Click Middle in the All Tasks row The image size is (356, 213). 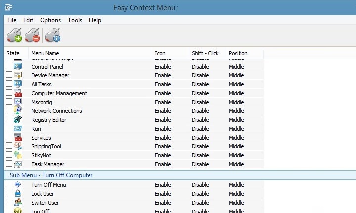[x=236, y=84]
